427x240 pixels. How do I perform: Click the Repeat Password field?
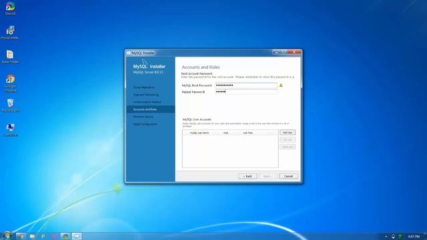(x=246, y=92)
